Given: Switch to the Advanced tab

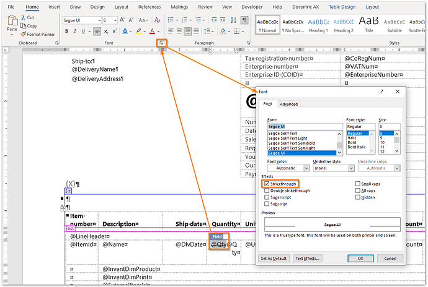Looking at the screenshot, I should click(288, 104).
